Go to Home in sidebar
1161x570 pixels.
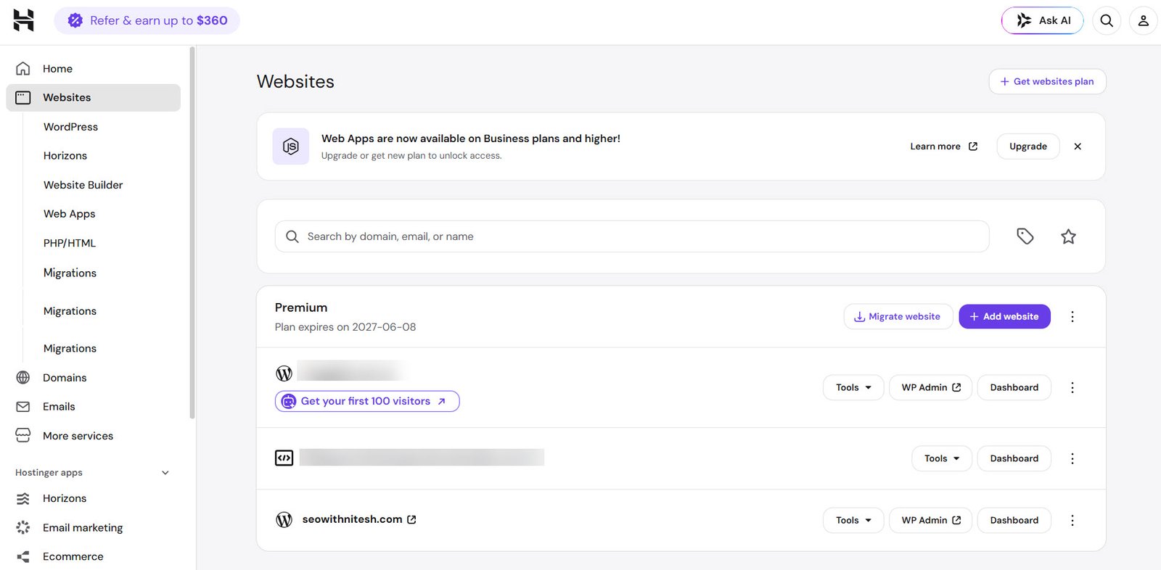(93, 68)
